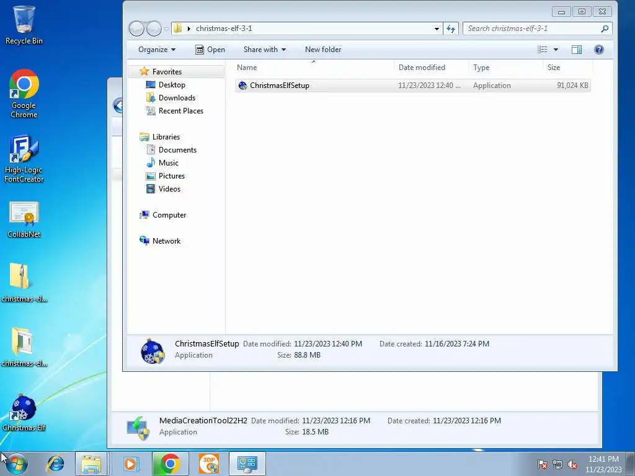Image resolution: width=635 pixels, height=476 pixels.
Task: Click the Action Center flag in the tray
Action: pos(543,464)
